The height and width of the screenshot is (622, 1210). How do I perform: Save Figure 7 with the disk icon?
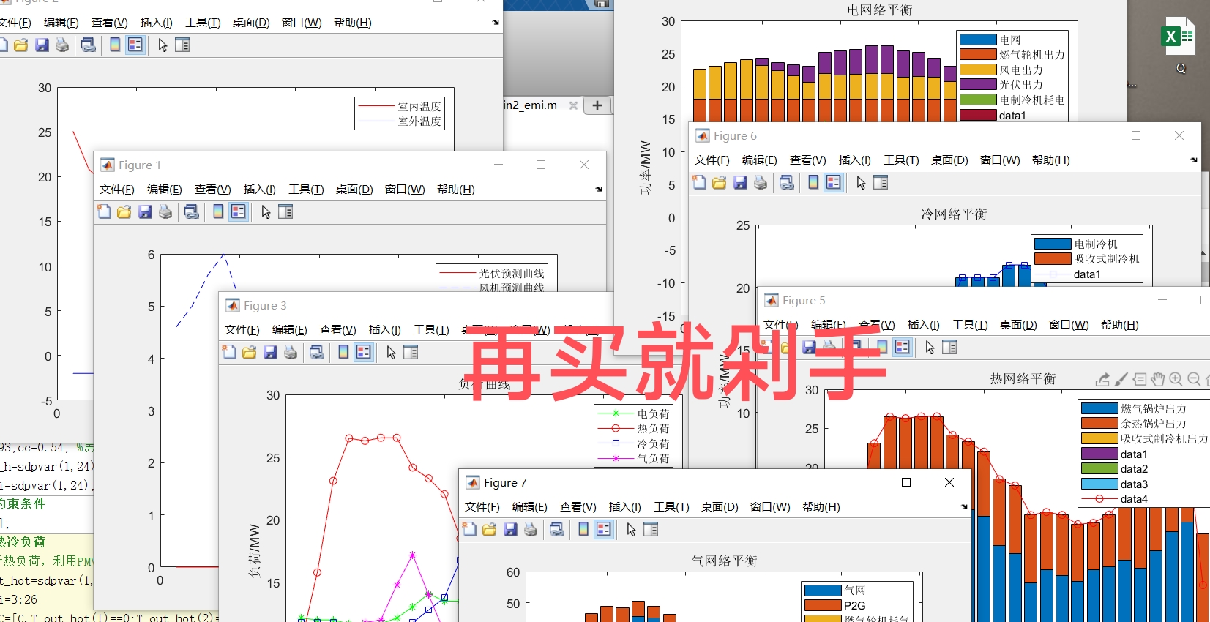pyautogui.click(x=510, y=529)
